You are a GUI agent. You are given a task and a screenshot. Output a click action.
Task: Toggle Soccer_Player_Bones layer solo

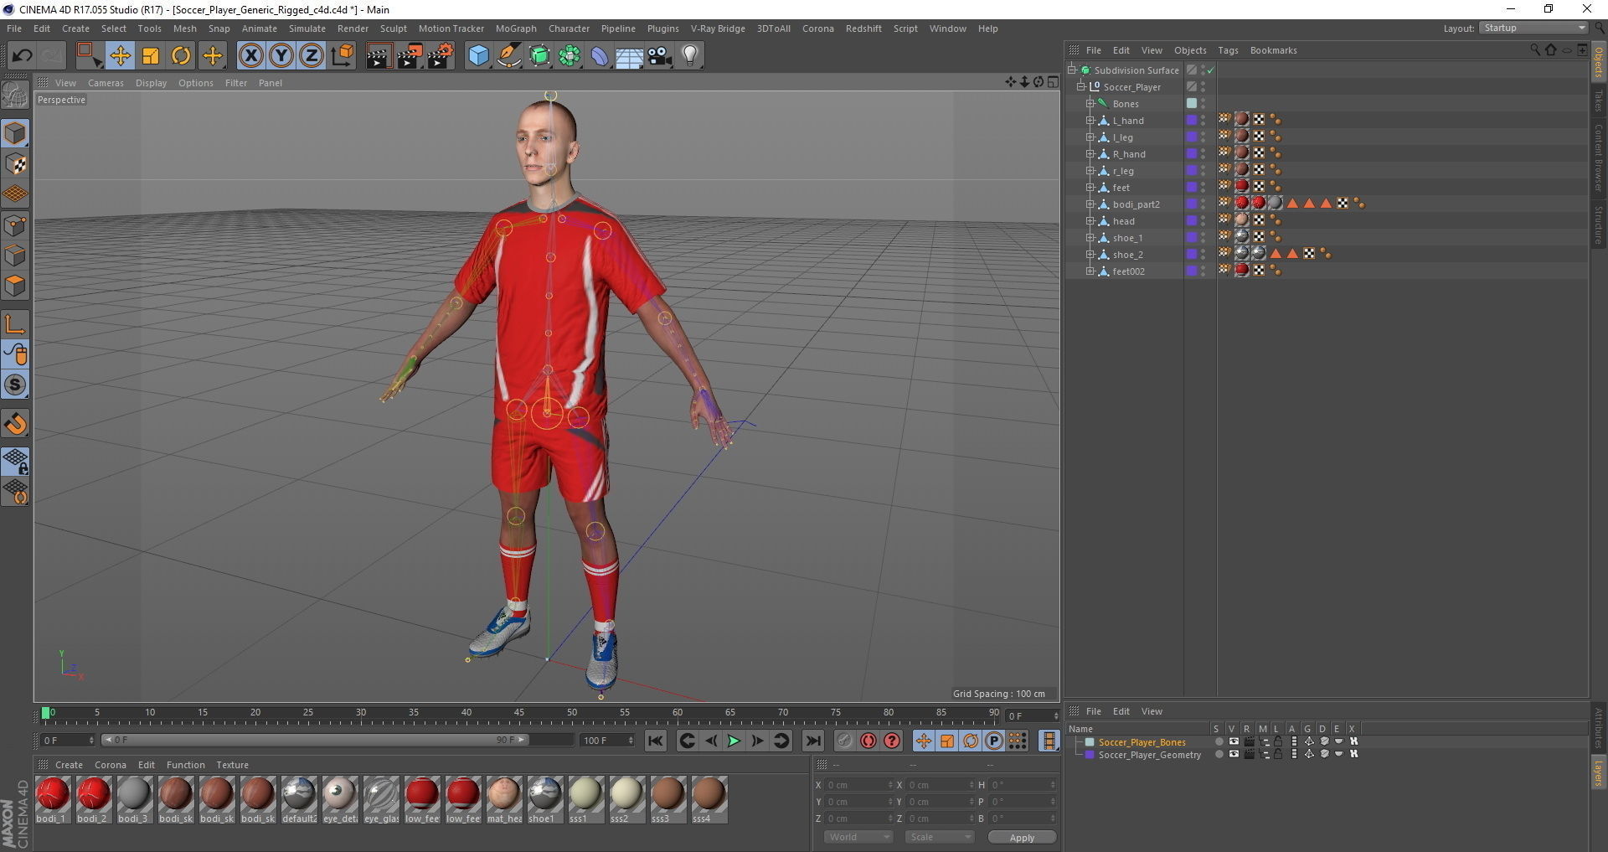pos(1219,741)
